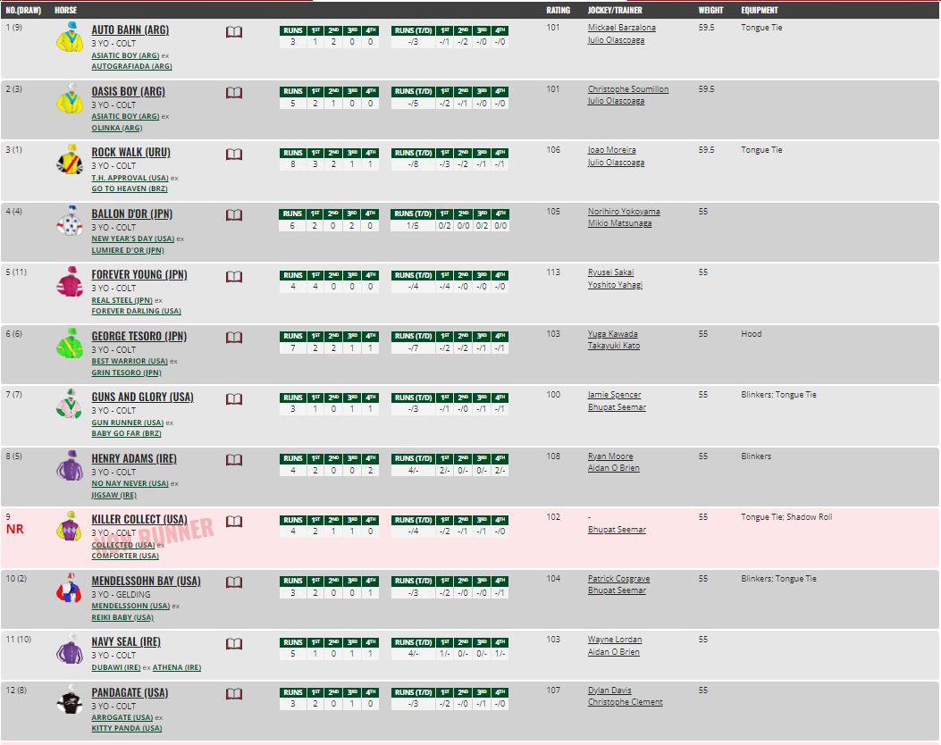Click the JOCKEY/TRAINER column header
Viewport: 941px width, 745px height.
(x=615, y=10)
